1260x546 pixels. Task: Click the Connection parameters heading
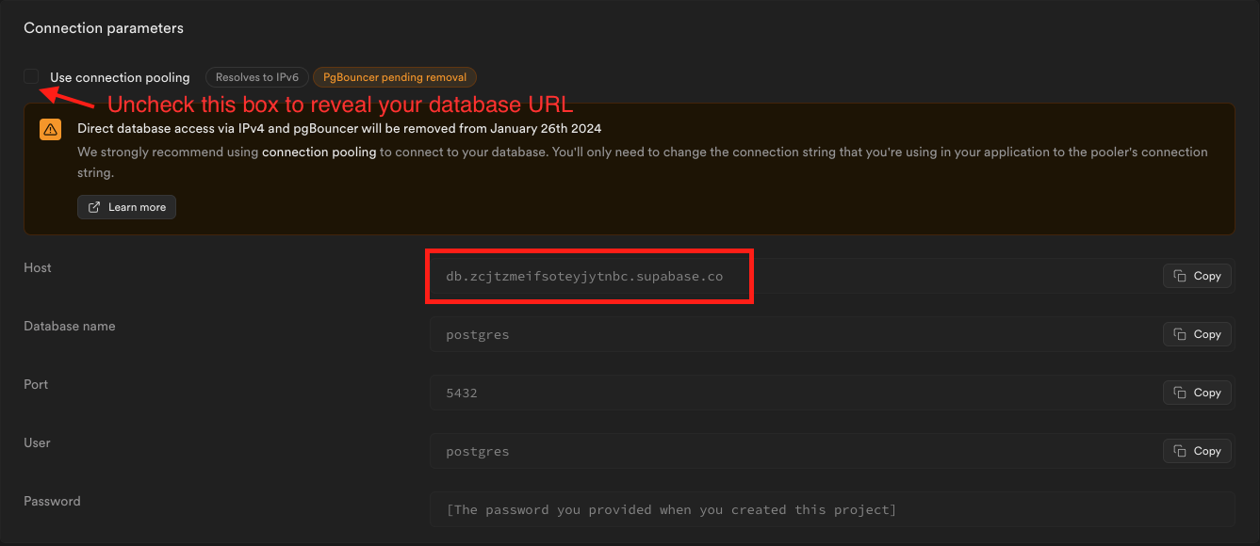pyautogui.click(x=104, y=28)
